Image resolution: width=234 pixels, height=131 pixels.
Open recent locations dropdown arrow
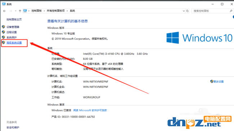click(x=15, y=11)
